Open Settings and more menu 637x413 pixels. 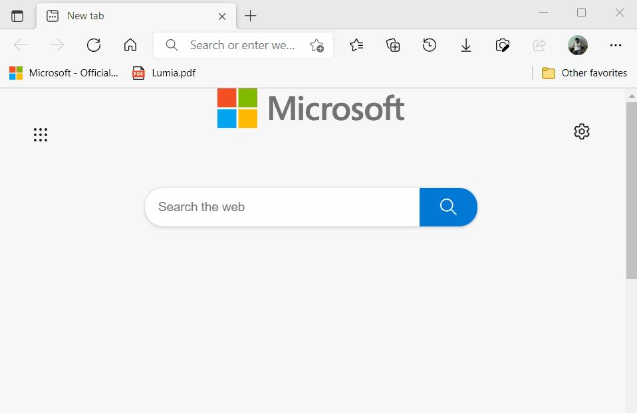pyautogui.click(x=616, y=45)
